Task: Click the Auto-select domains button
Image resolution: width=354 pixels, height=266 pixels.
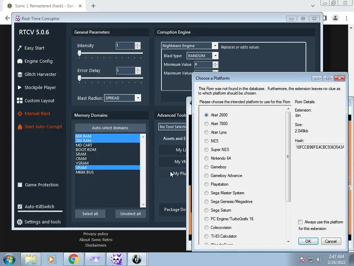Action: (110, 128)
